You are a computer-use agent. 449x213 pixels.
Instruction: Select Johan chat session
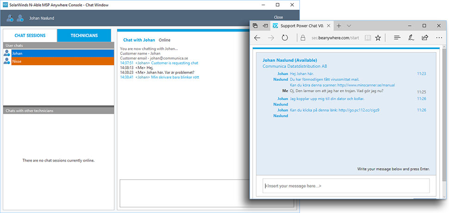pos(62,53)
